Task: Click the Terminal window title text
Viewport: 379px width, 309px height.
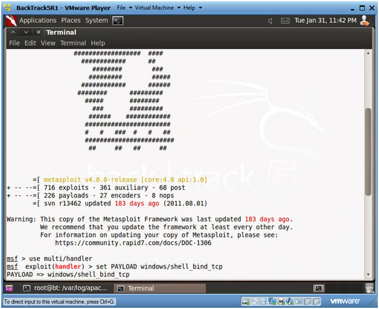Action: point(61,32)
